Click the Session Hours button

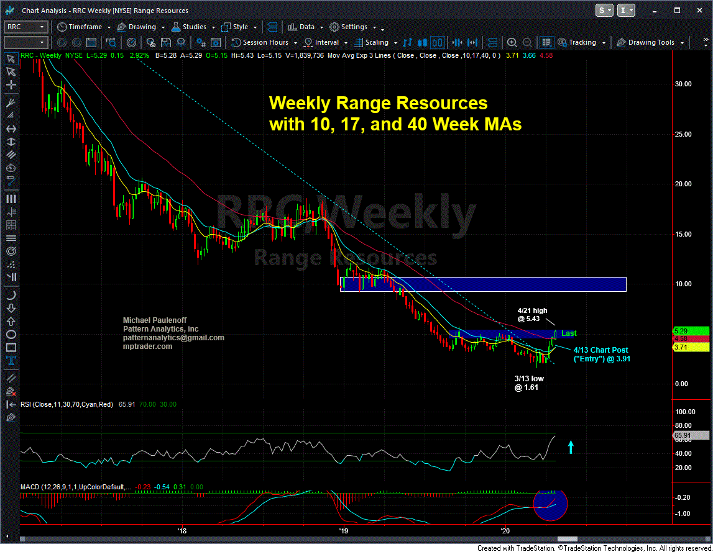[260, 43]
